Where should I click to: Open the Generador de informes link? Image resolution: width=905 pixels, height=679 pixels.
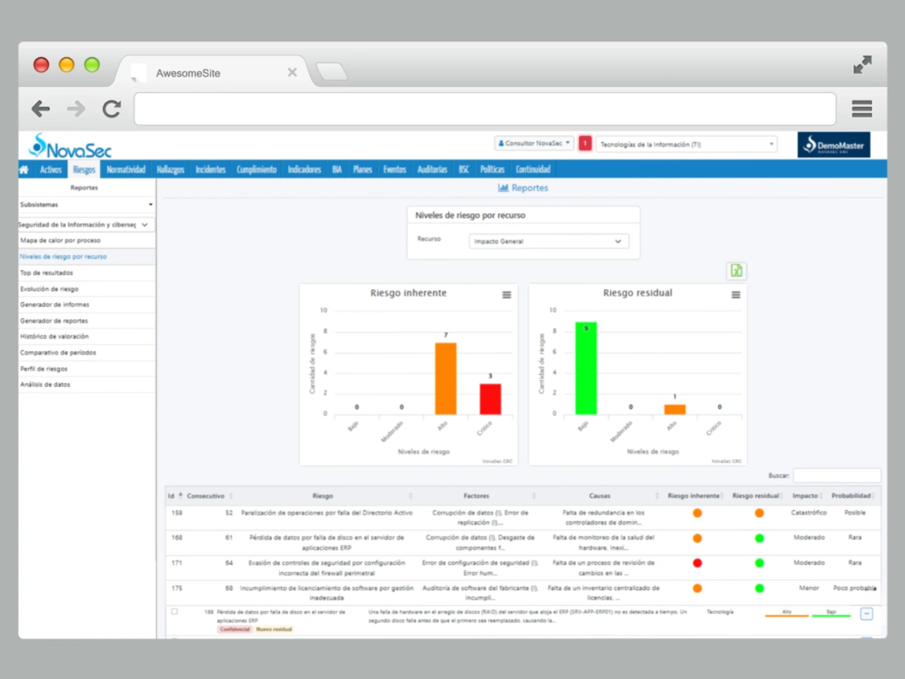click(55, 305)
